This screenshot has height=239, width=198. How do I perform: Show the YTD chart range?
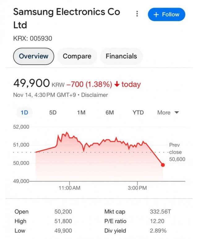tap(138, 113)
